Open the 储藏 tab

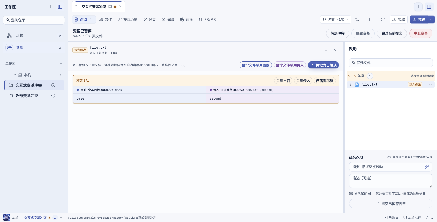coord(168,20)
